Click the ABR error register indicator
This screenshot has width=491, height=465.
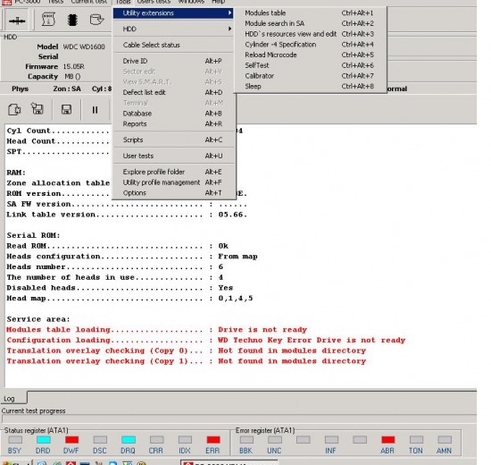pos(388,440)
